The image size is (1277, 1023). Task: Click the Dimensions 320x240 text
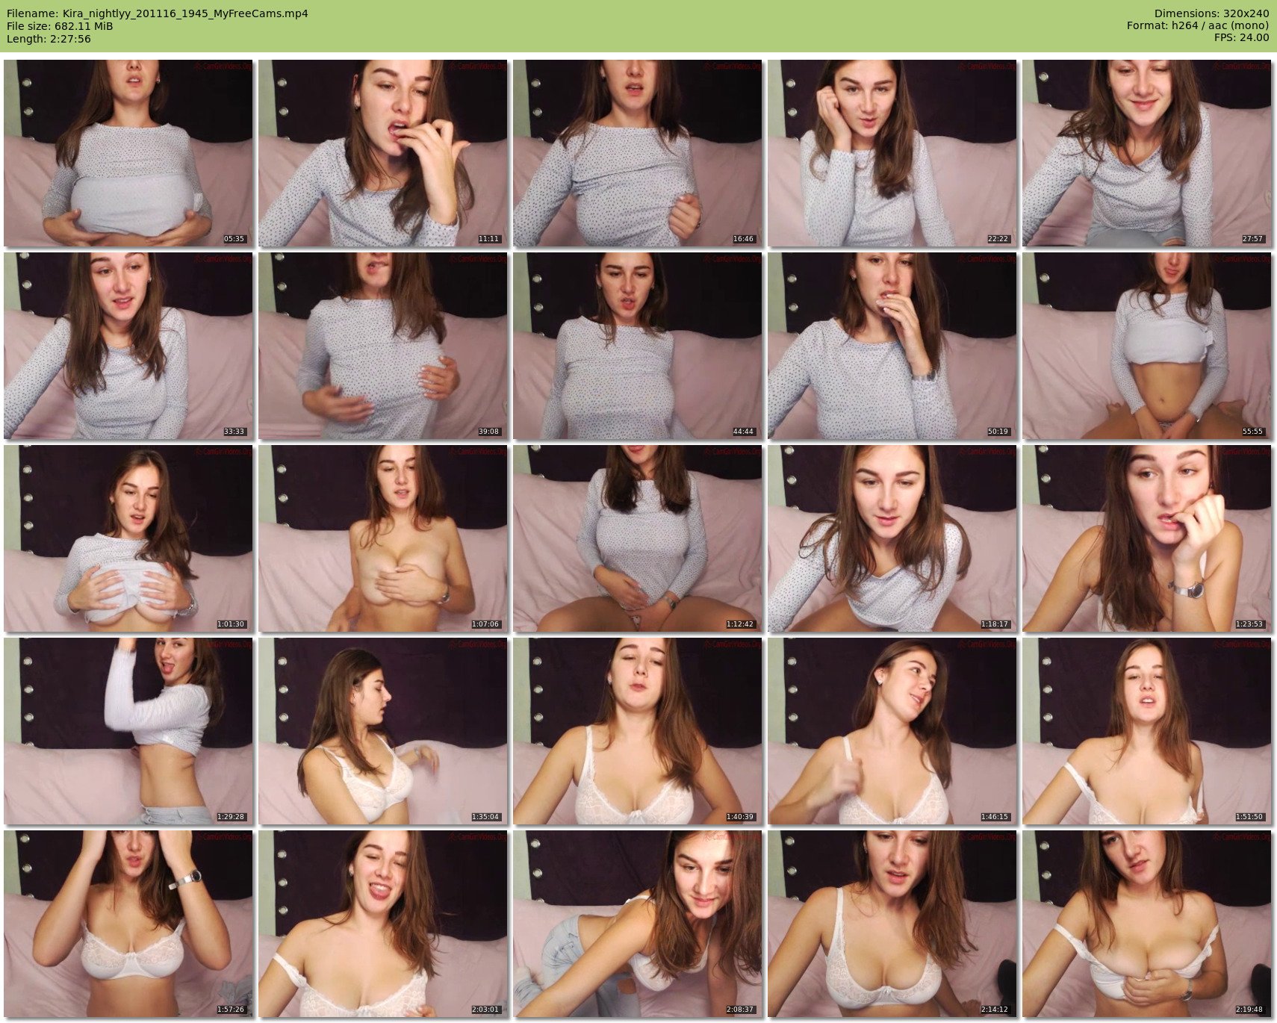(1211, 13)
